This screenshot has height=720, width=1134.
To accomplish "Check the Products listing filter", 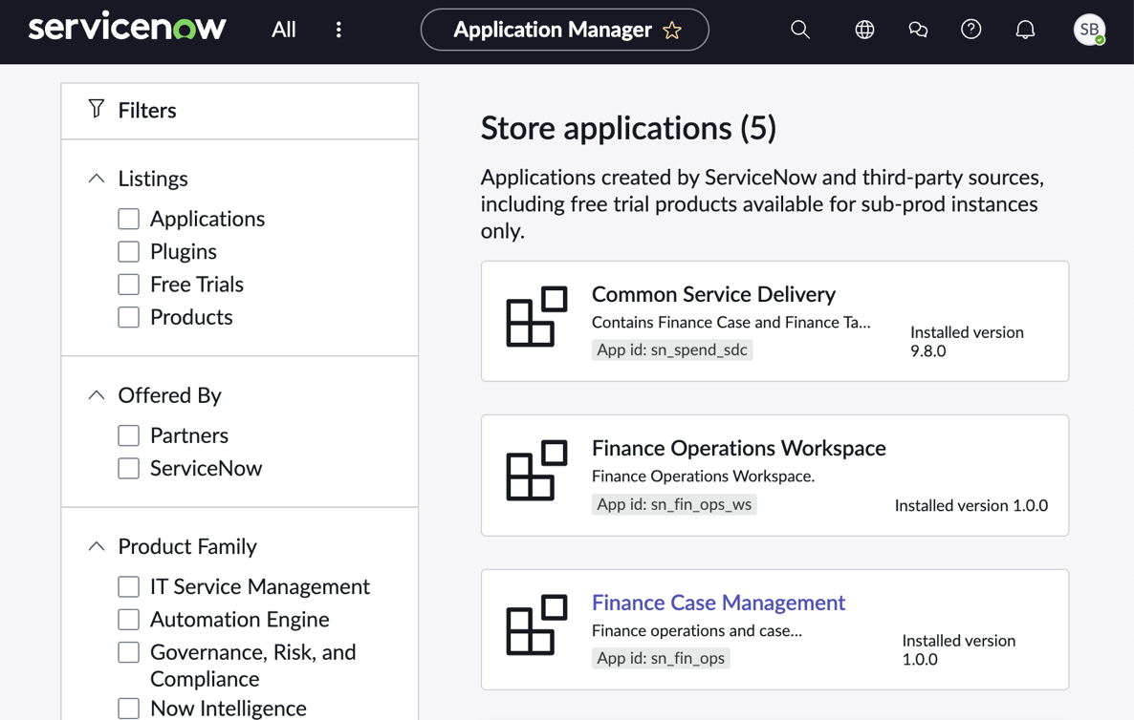I will [x=129, y=317].
